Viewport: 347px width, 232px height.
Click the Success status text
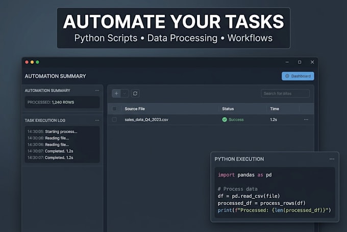pos(236,120)
